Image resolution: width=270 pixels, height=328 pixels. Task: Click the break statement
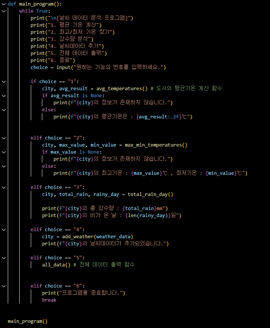[49, 300]
